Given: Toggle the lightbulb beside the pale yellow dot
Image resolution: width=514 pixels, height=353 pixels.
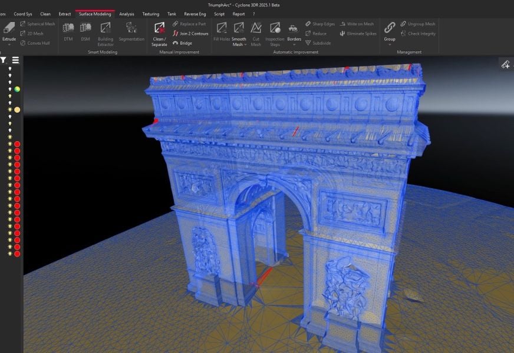Looking at the screenshot, I should pos(10,110).
